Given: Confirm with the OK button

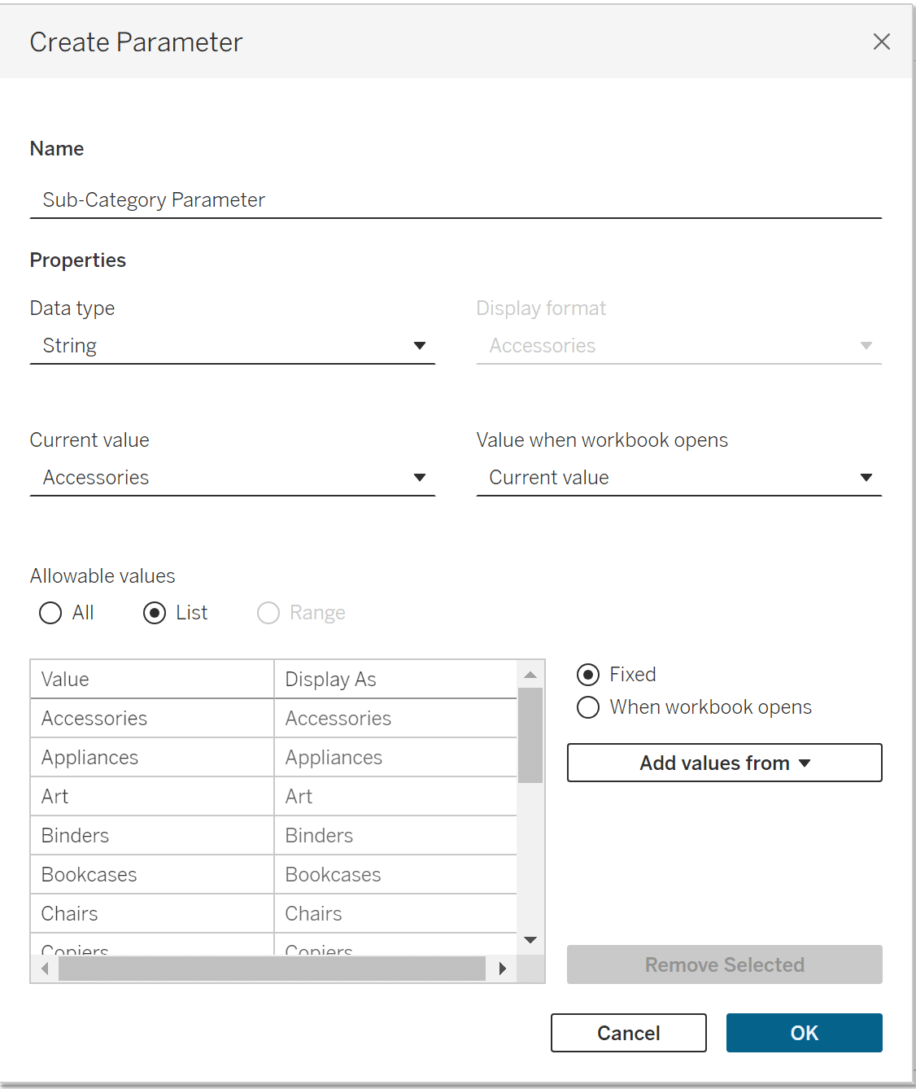Looking at the screenshot, I should point(804,1033).
